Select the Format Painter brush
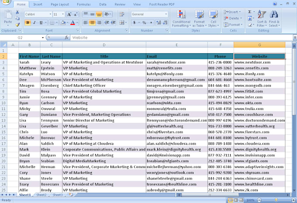The image size is (297, 203). (17, 24)
